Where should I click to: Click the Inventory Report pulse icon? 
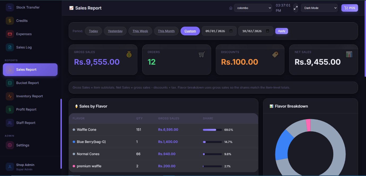(x=10, y=96)
